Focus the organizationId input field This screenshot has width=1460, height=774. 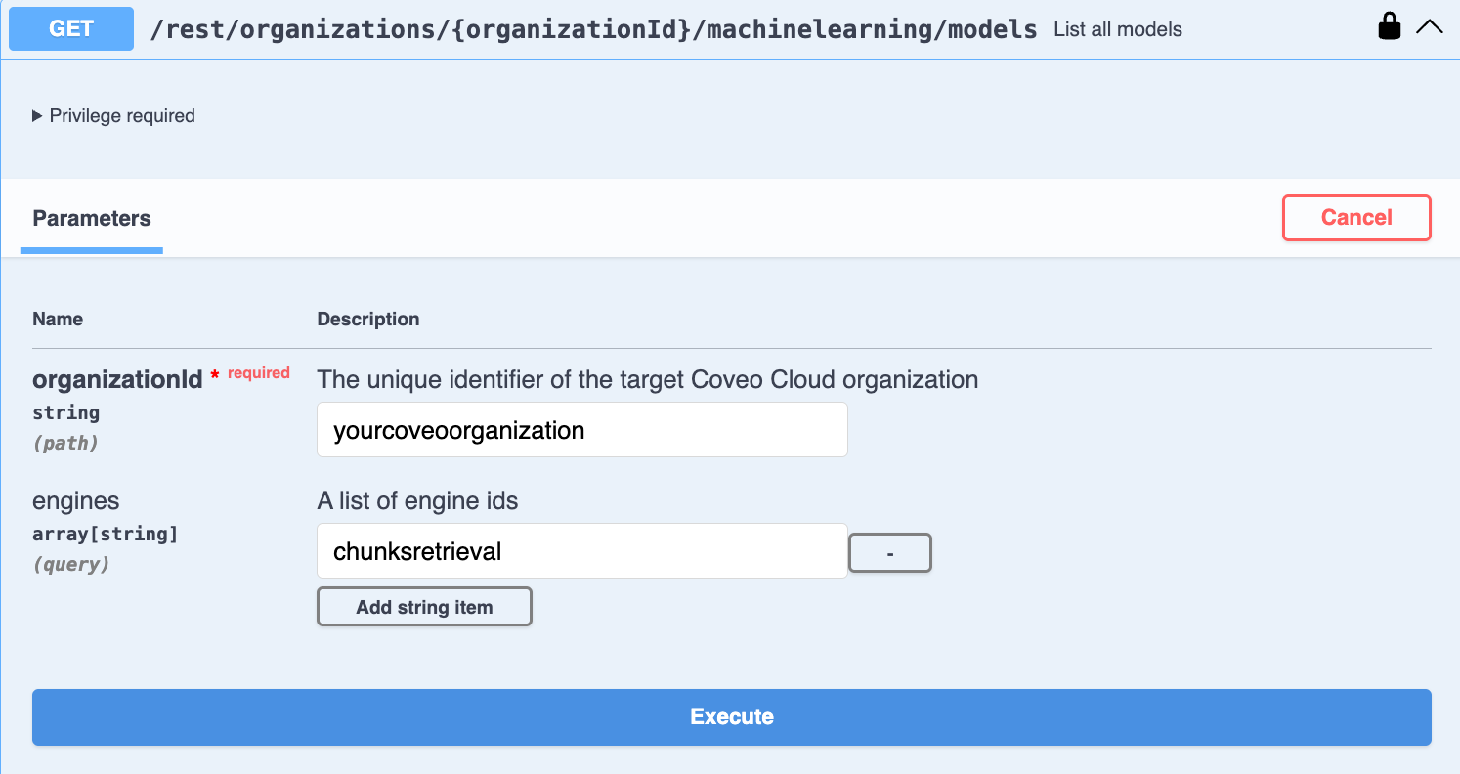tap(581, 430)
